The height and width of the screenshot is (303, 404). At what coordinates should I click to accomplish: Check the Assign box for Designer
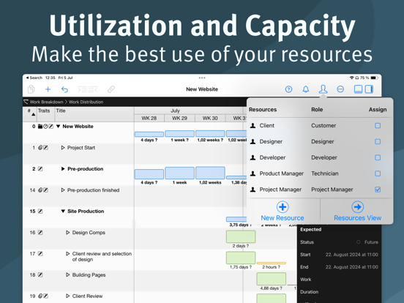[x=378, y=141]
